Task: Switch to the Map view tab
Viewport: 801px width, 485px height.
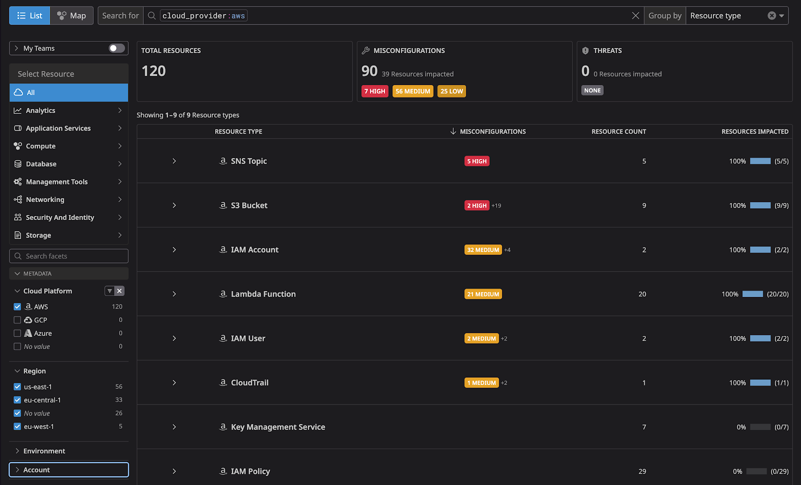Action: pos(72,15)
